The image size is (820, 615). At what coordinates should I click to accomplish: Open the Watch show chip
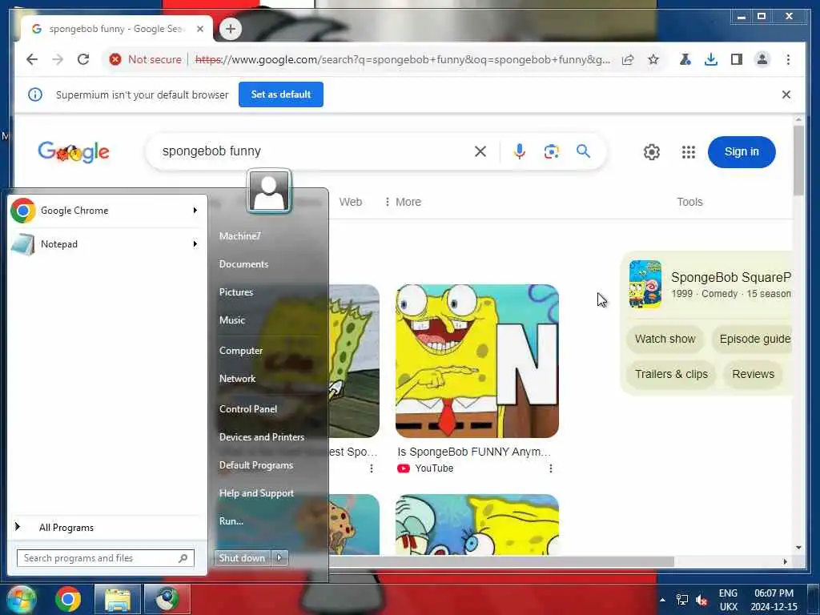[665, 339]
